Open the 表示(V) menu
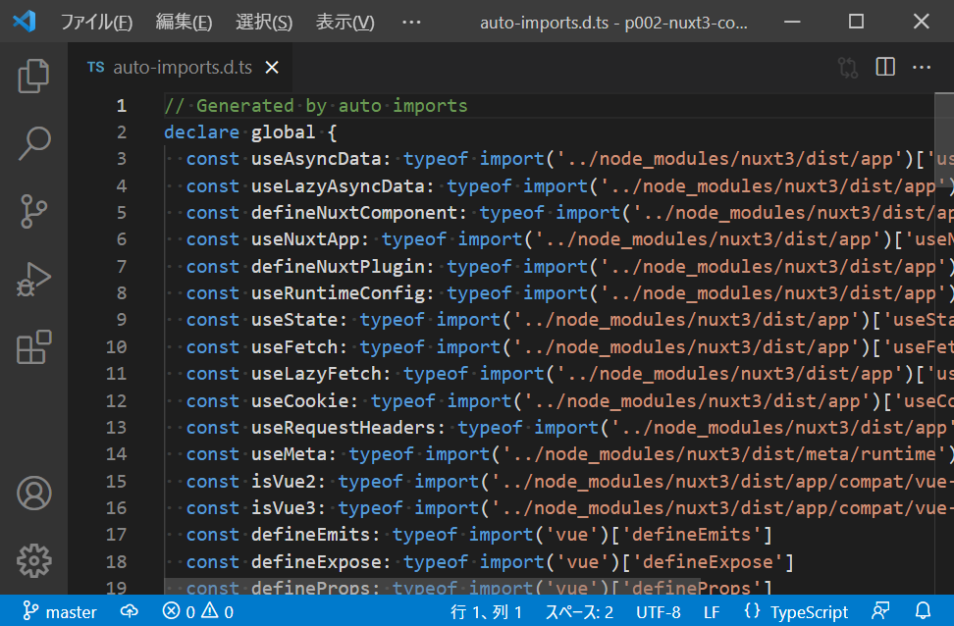954x626 pixels. click(x=344, y=23)
